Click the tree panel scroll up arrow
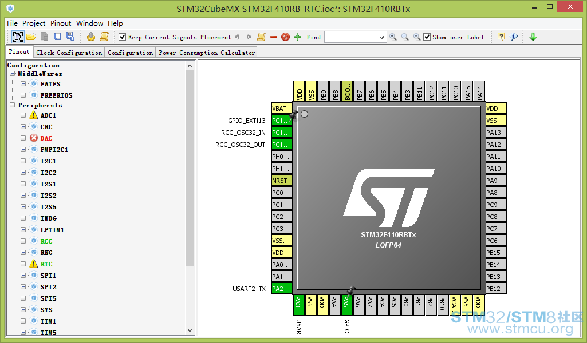 [x=190, y=66]
